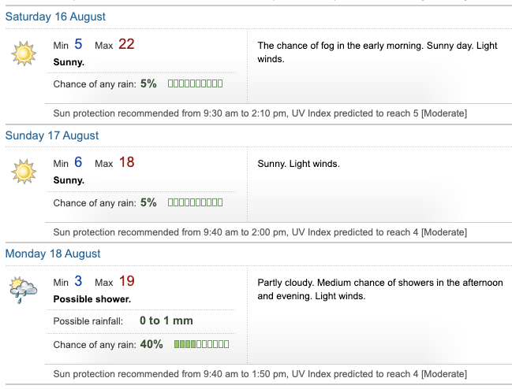Click Saturday's 5% rain chance bar
Image resolution: width=512 pixels, height=389 pixels.
[195, 83]
